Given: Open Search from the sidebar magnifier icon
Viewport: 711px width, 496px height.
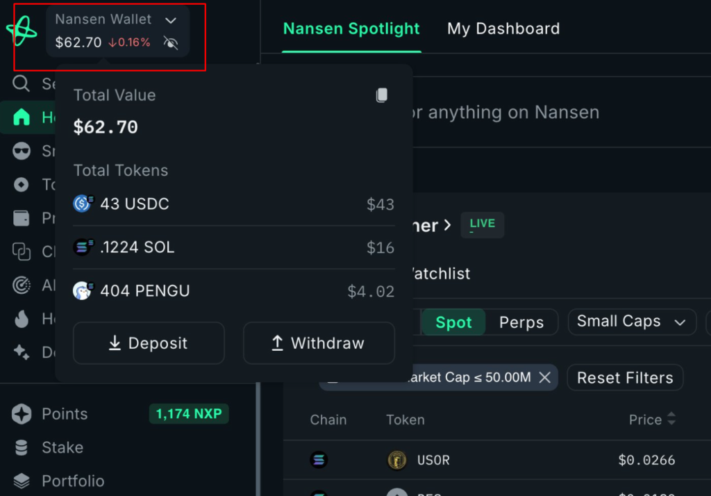Looking at the screenshot, I should tap(21, 83).
